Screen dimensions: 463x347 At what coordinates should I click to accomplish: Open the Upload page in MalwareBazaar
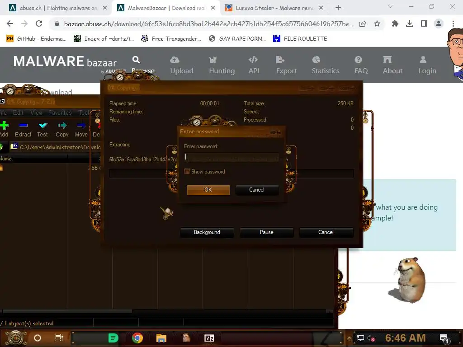click(182, 65)
